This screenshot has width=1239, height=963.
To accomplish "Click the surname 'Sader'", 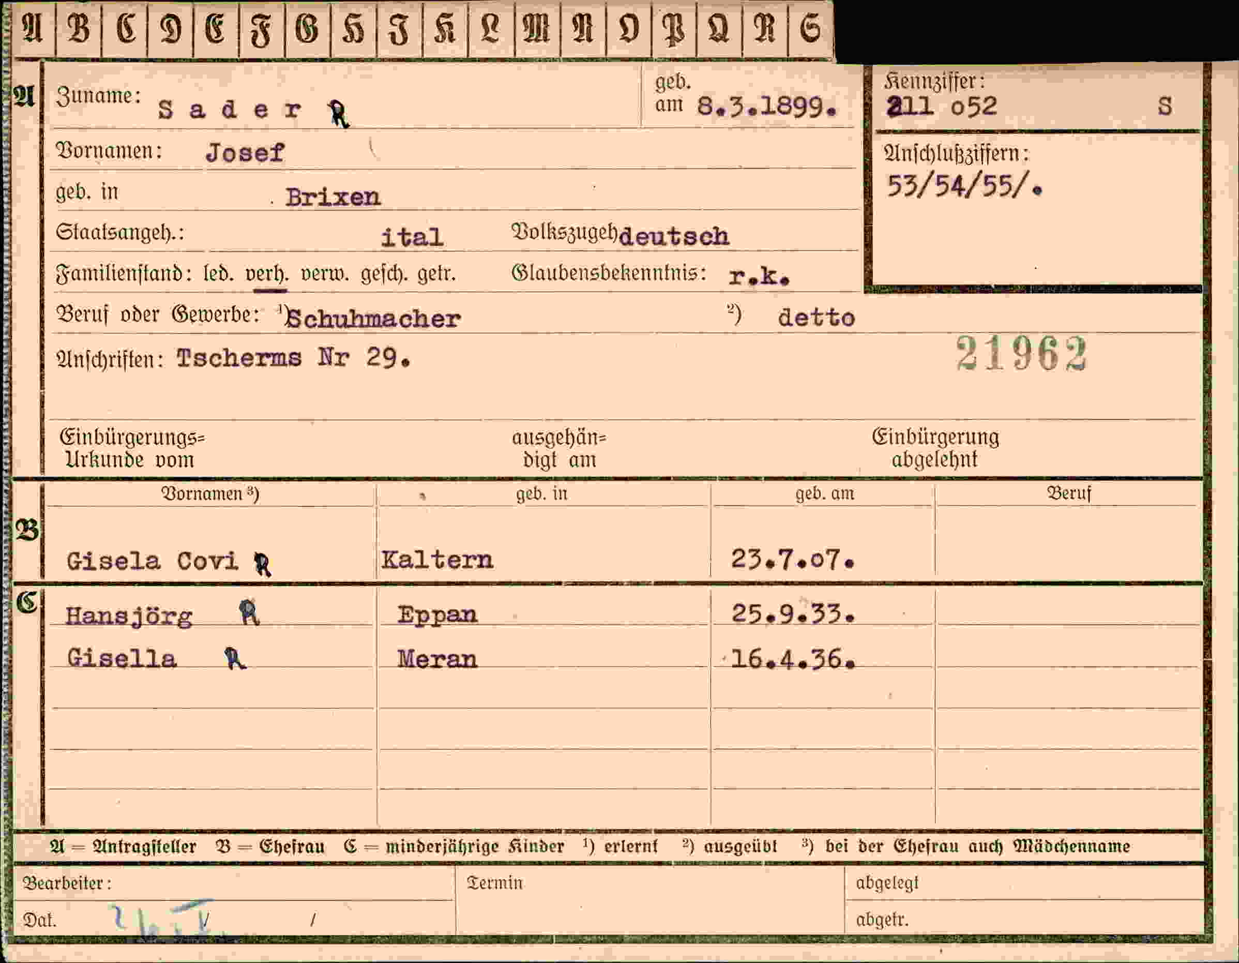I will (x=230, y=109).
